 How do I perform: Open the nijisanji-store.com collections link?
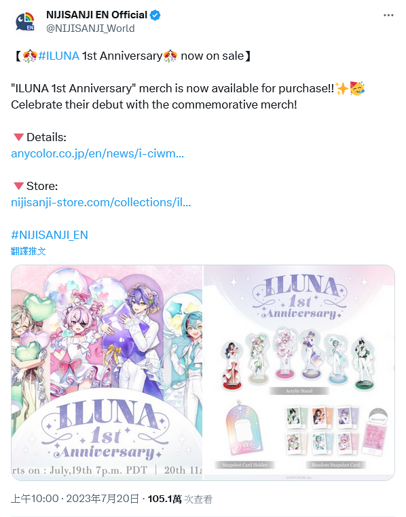pyautogui.click(x=100, y=202)
